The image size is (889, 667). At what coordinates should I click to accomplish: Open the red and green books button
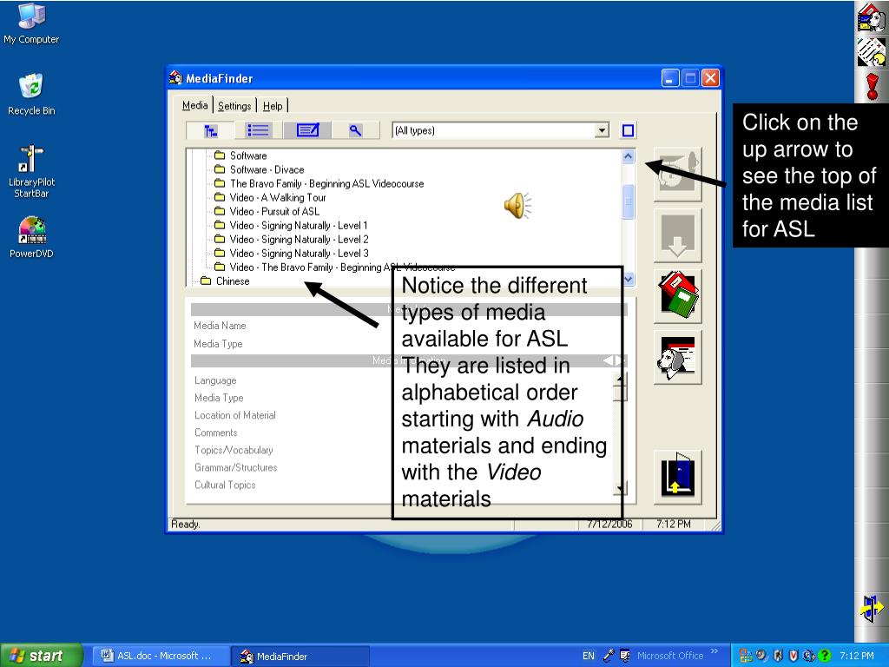[x=677, y=295]
